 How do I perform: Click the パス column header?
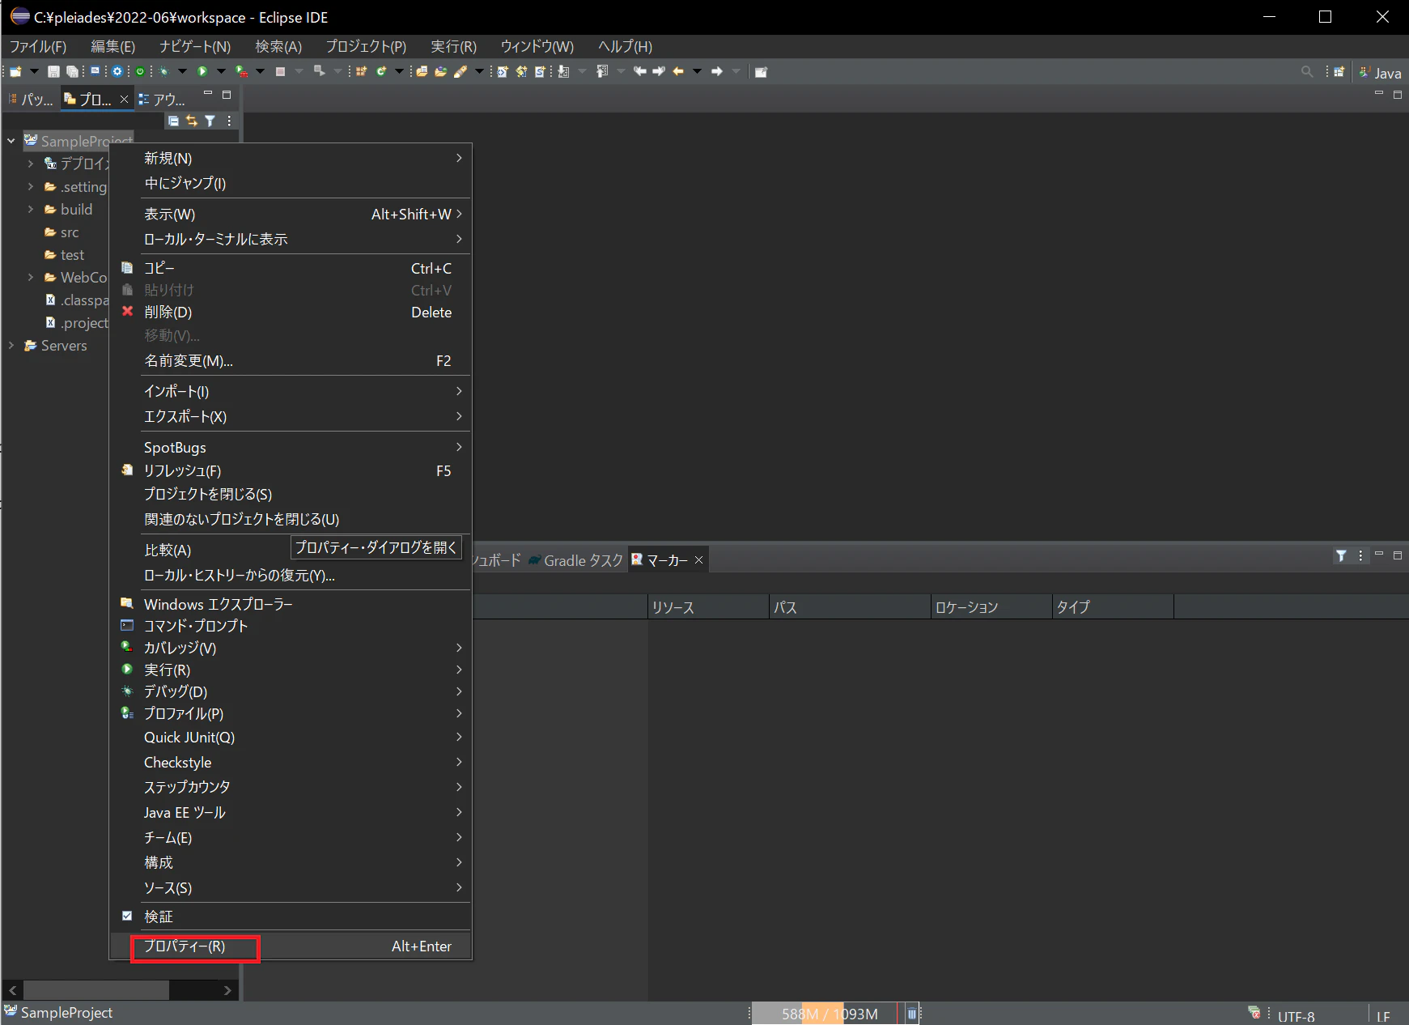pos(850,606)
